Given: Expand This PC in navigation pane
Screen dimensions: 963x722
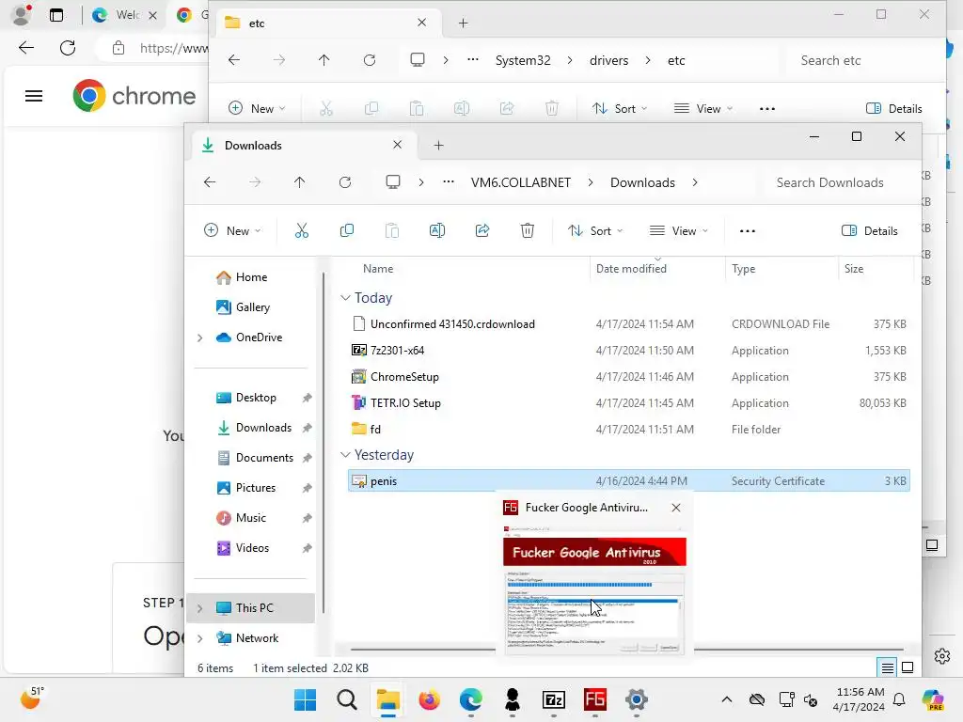Looking at the screenshot, I should coord(199,608).
